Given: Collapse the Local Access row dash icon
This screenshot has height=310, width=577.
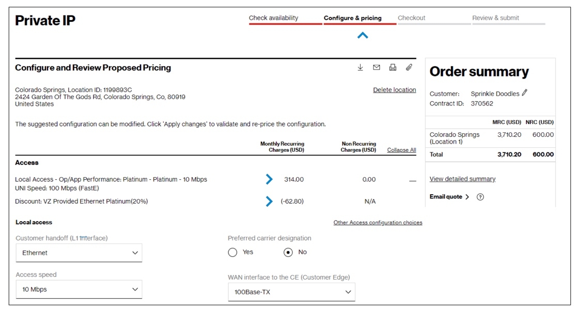Looking at the screenshot, I should (x=412, y=180).
